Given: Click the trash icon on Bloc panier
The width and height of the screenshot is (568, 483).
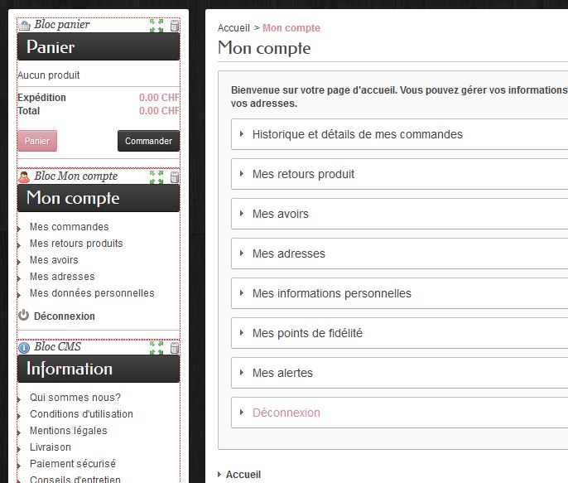Looking at the screenshot, I should coord(175,26).
